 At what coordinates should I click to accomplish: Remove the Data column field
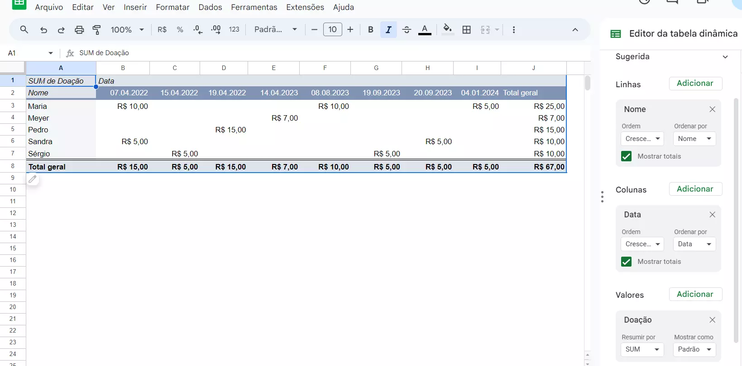pos(712,215)
